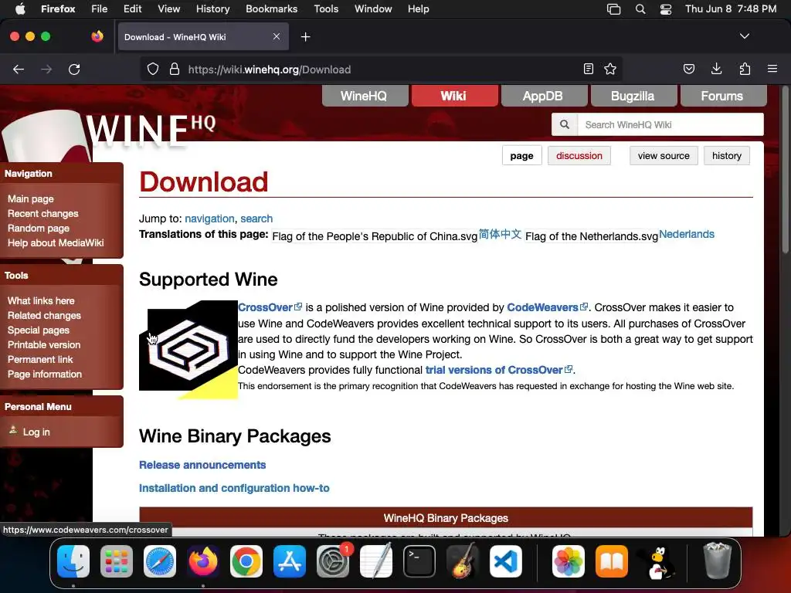Open Help about MediaWiki link
791x593 pixels.
click(x=56, y=242)
